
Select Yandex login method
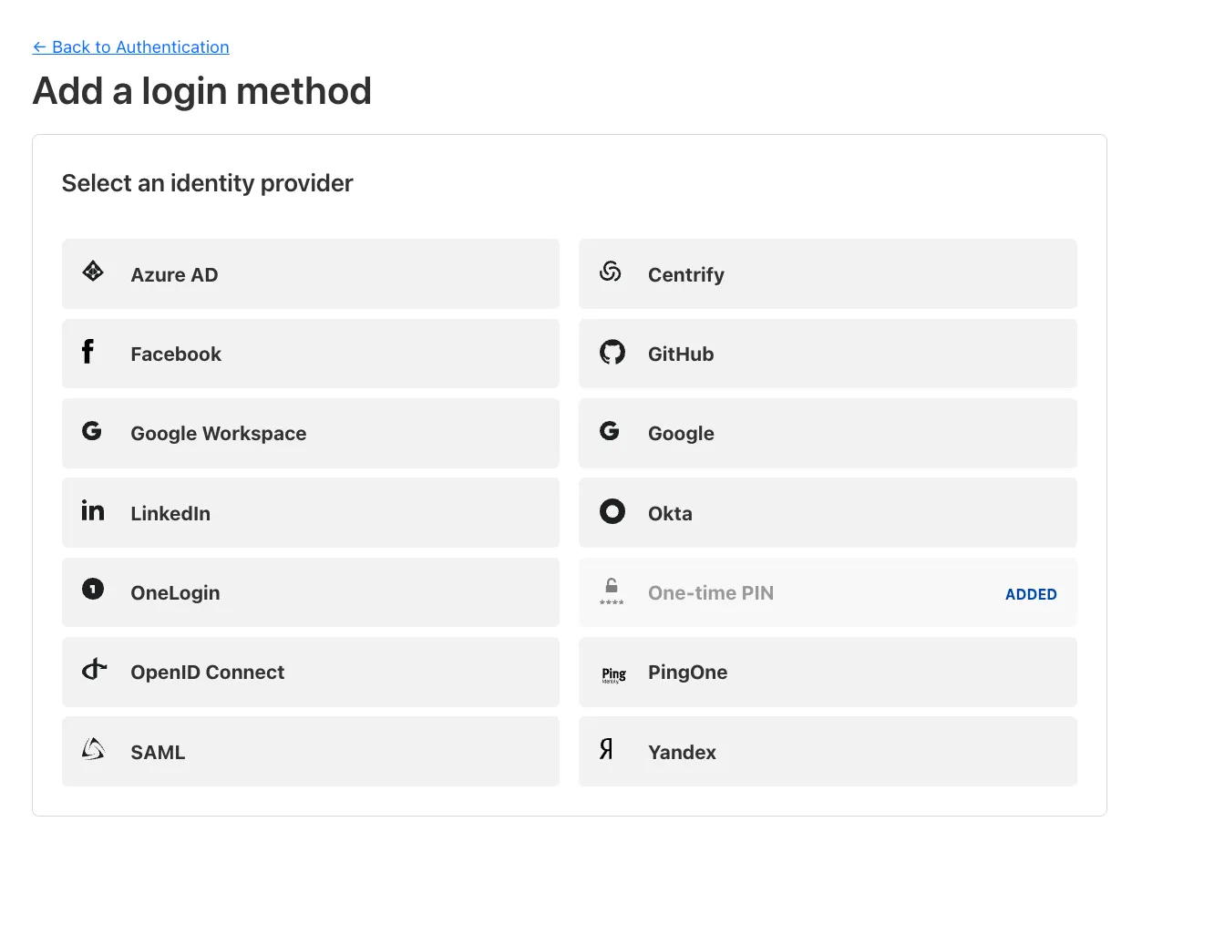pos(828,752)
